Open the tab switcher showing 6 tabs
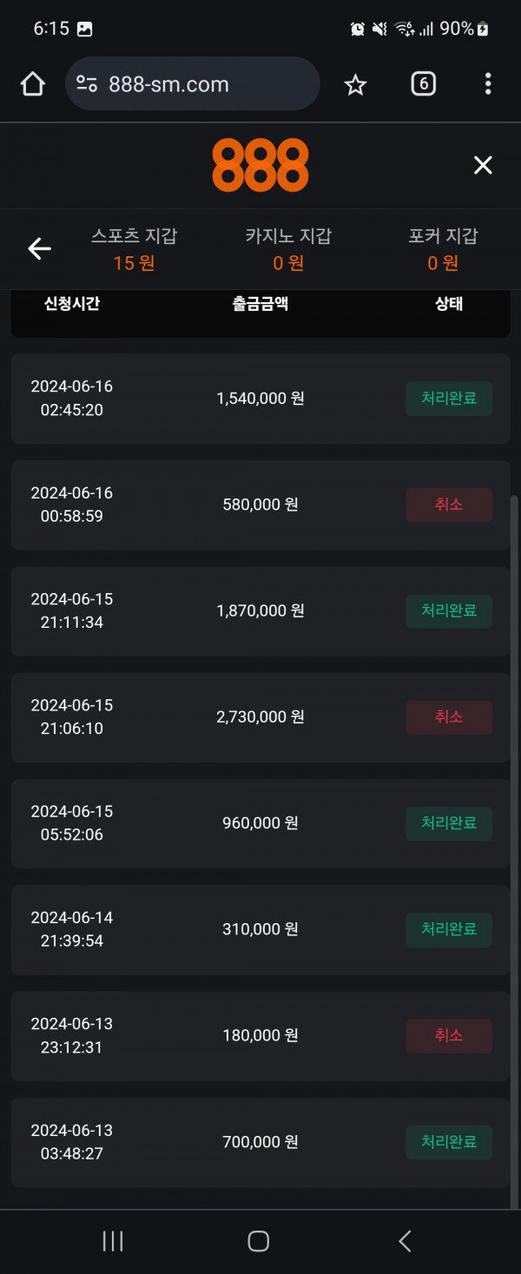This screenshot has width=521, height=1274. click(423, 84)
